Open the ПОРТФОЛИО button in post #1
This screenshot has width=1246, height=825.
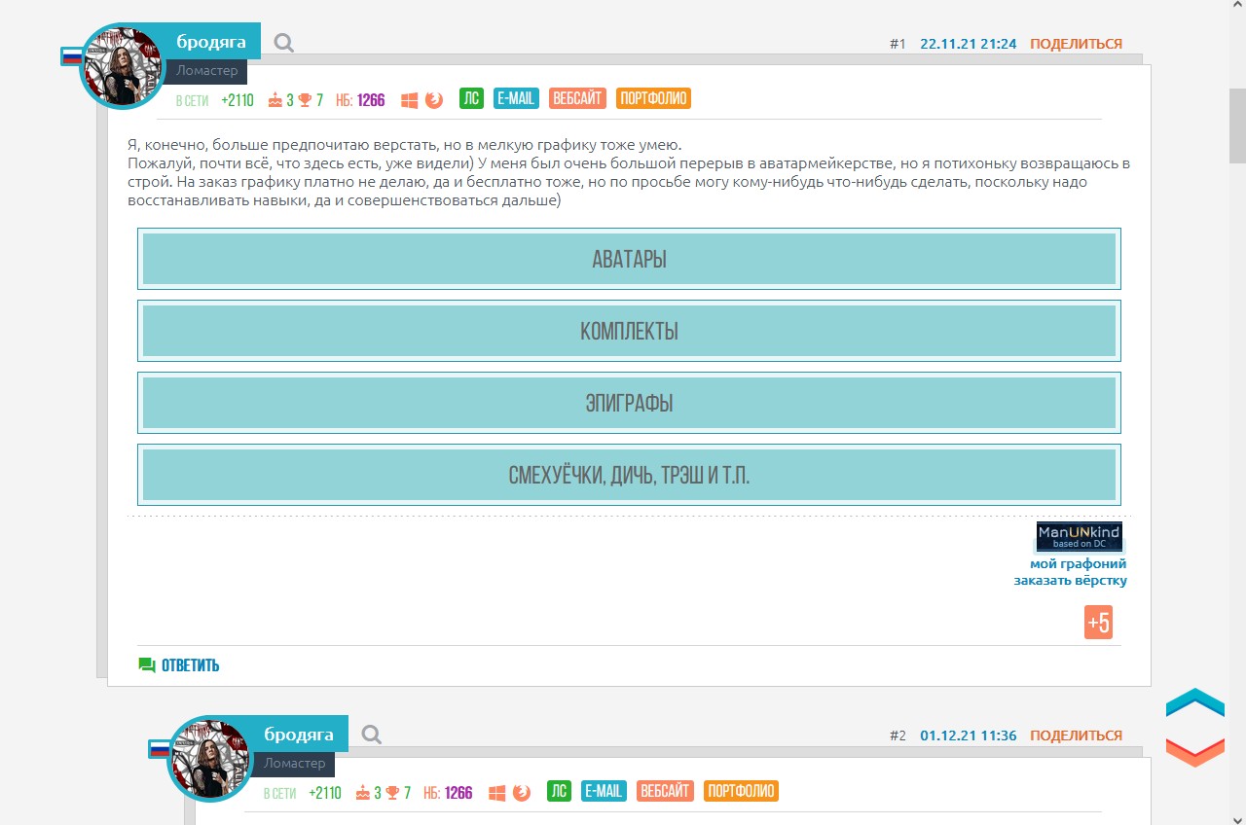[x=653, y=98]
